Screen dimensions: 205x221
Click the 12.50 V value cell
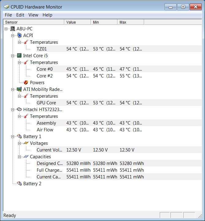coord(74,150)
